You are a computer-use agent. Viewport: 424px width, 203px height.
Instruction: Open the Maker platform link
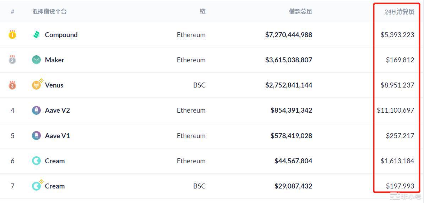pyautogui.click(x=55, y=60)
